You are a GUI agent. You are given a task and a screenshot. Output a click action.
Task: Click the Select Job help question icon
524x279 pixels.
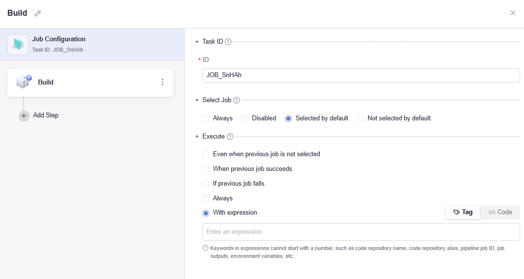coord(236,100)
